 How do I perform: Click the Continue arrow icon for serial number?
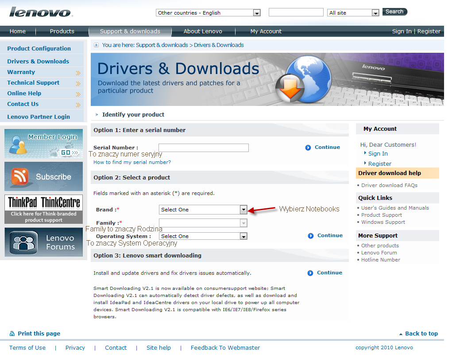[308, 148]
